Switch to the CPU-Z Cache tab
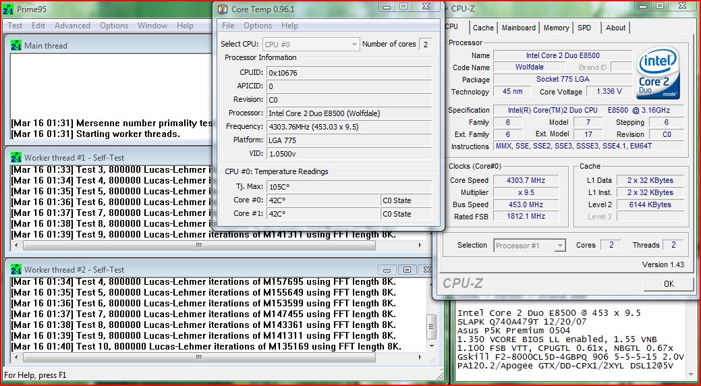The height and width of the screenshot is (386, 701). (x=483, y=28)
